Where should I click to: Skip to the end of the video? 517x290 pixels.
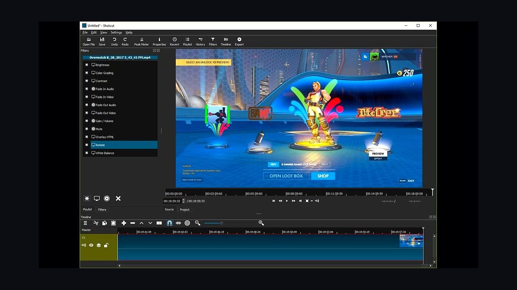[300, 201]
